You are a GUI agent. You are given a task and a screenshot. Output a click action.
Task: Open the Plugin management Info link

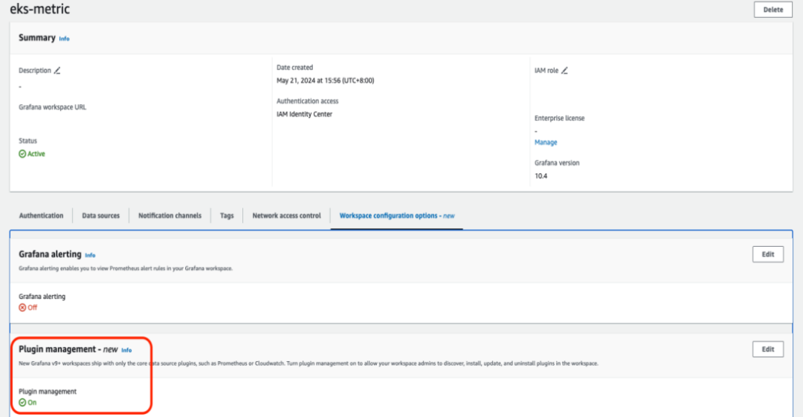tap(126, 350)
